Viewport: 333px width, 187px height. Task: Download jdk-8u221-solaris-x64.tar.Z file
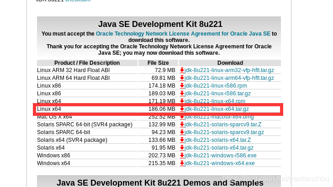[x=218, y=140]
